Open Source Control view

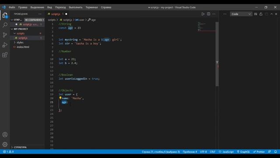coord(5,35)
